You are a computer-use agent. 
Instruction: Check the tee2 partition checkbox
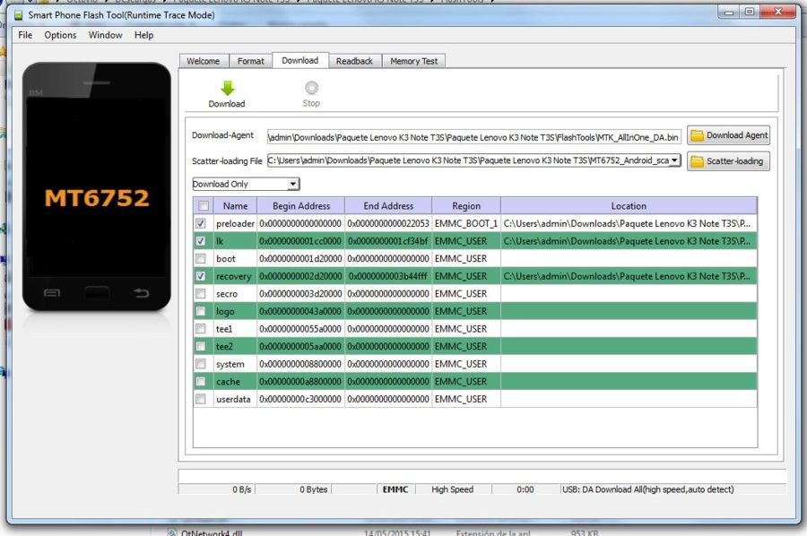[201, 346]
